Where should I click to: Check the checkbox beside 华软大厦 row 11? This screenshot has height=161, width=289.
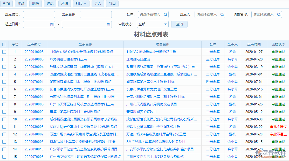(4, 127)
